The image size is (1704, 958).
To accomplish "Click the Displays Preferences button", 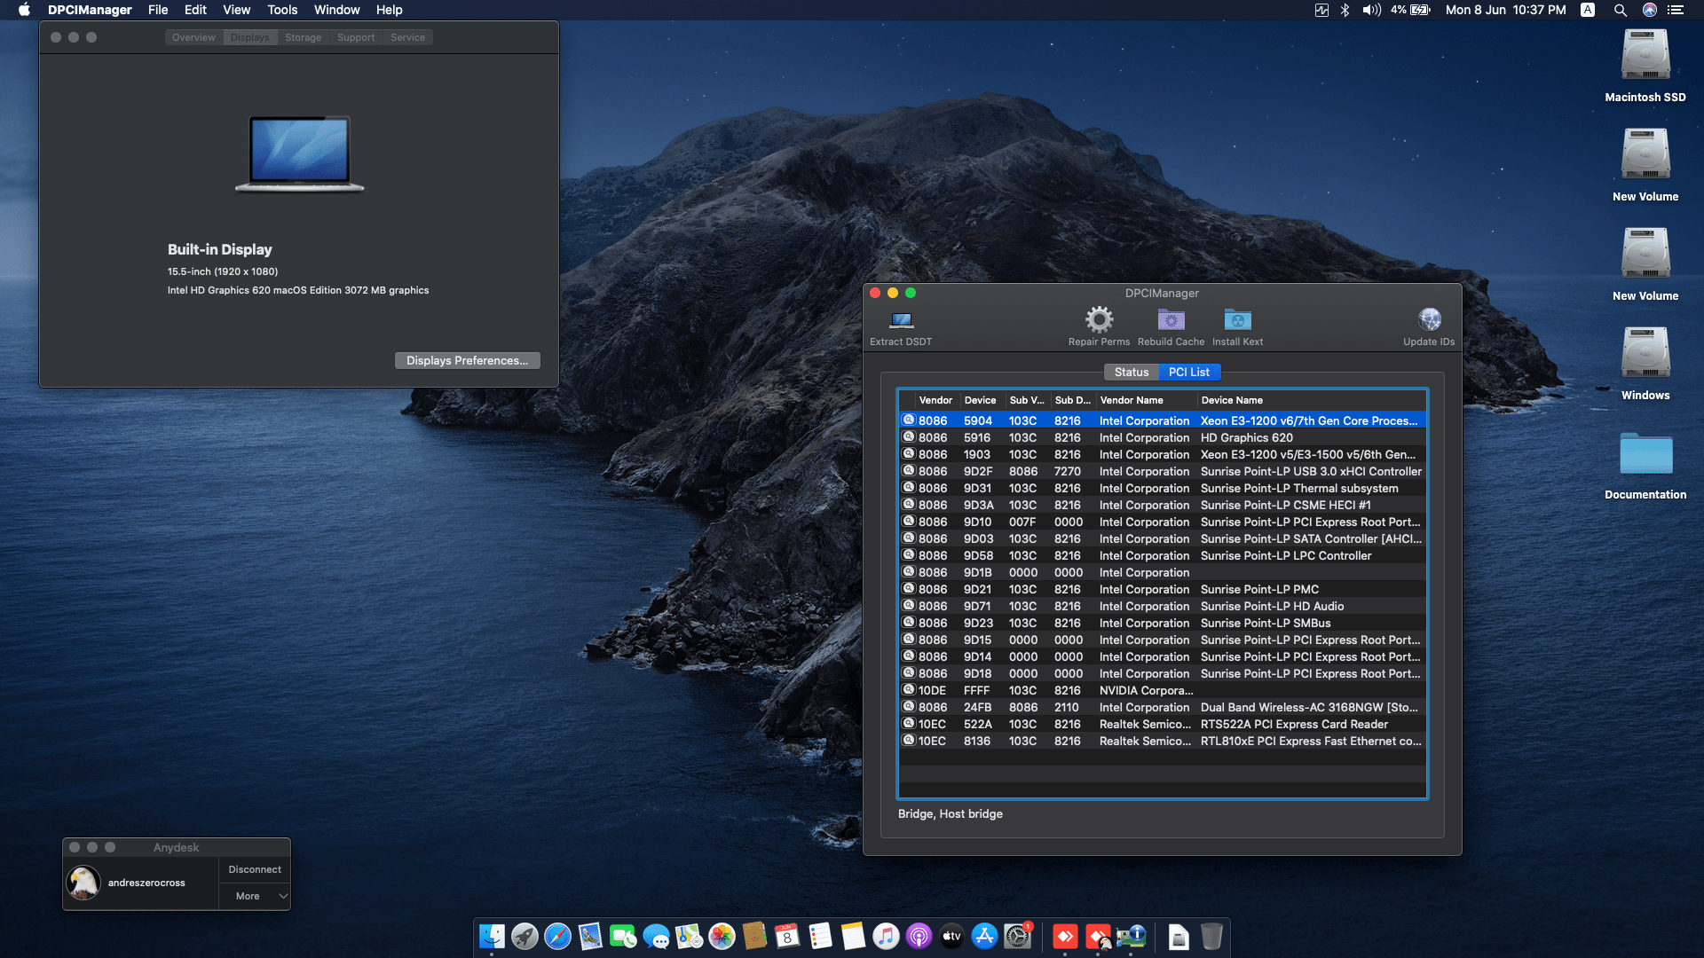I will pyautogui.click(x=467, y=360).
